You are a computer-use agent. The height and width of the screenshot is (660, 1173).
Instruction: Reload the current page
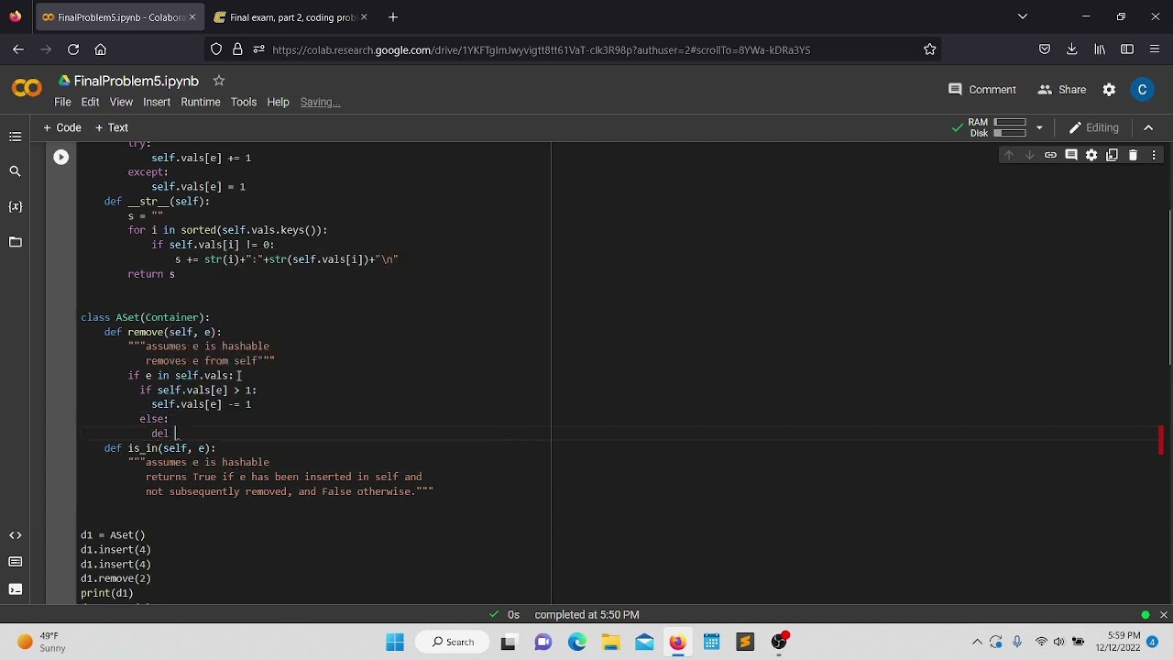coord(73,49)
